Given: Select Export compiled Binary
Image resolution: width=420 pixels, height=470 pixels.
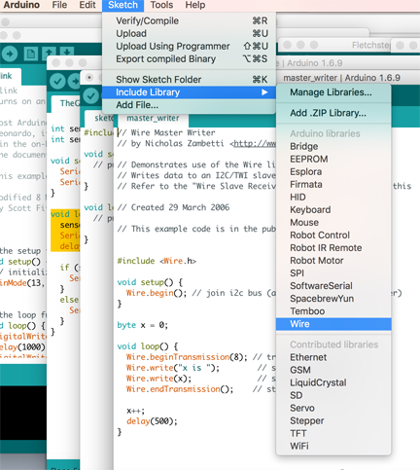Looking at the screenshot, I should pyautogui.click(x=189, y=58).
